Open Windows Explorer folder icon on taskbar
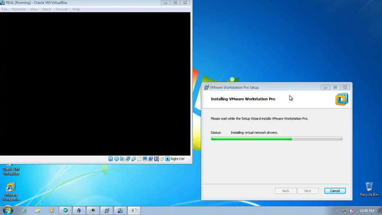Viewport: 382px width, 215px height. (38, 211)
